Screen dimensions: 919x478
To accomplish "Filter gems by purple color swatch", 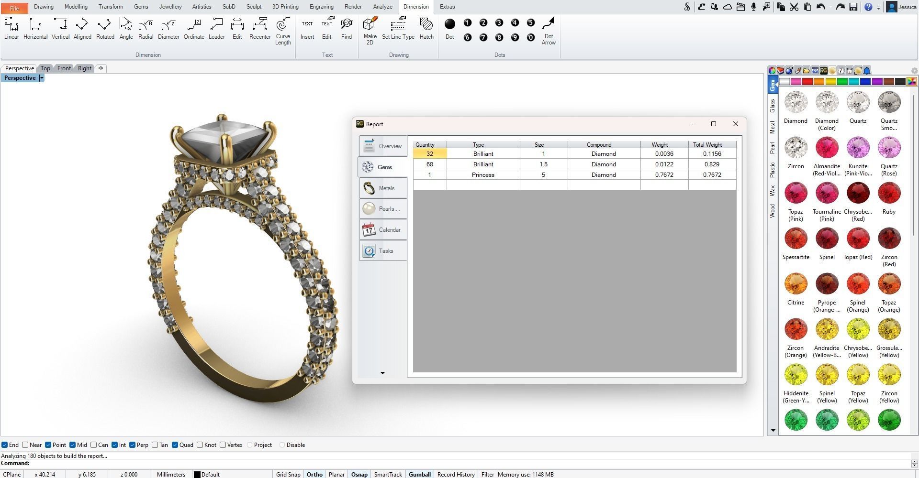I will tap(877, 82).
